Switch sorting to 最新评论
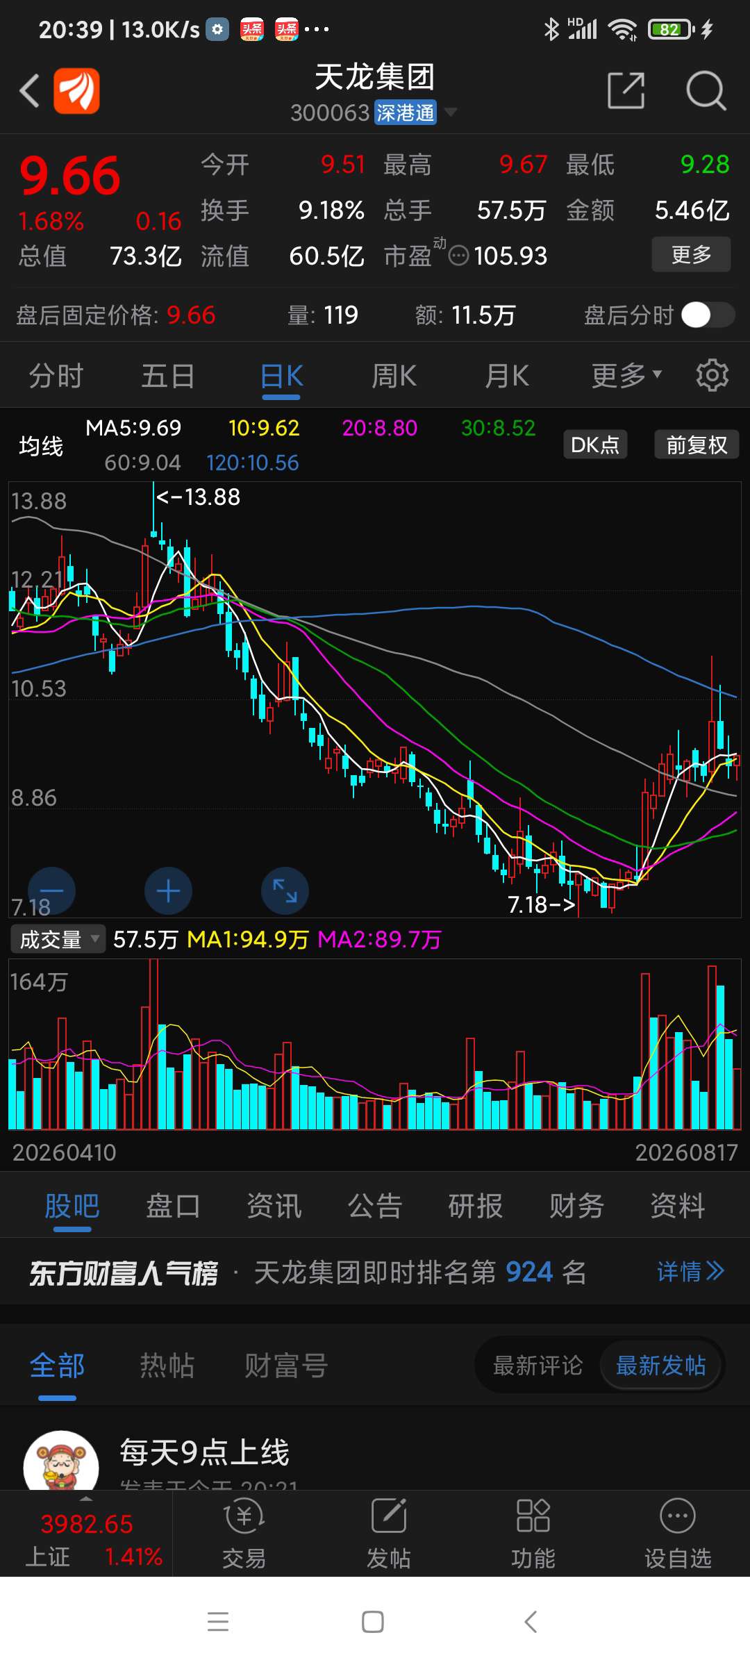 click(538, 1366)
